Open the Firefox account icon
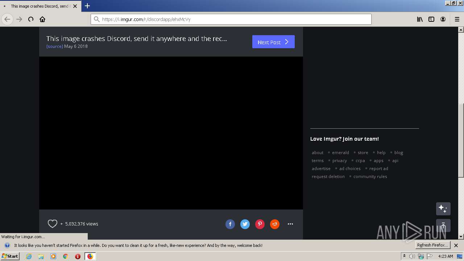The image size is (464, 261). [443, 19]
